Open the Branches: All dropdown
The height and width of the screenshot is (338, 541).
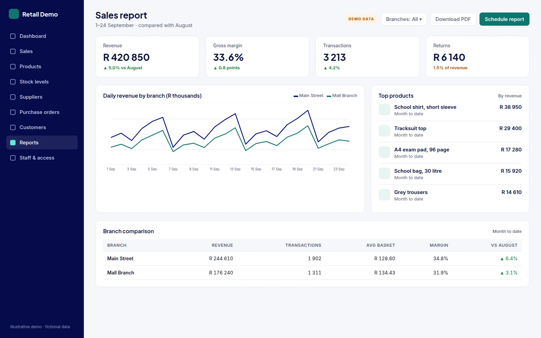404,19
